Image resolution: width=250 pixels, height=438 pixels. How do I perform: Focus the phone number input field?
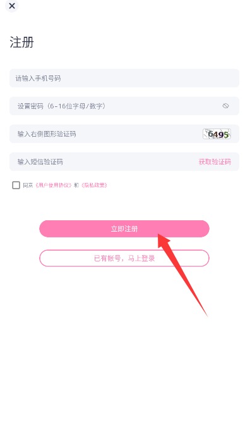pyautogui.click(x=124, y=78)
